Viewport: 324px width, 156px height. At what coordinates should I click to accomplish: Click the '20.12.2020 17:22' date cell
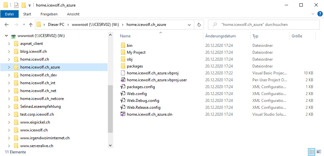[219, 73]
